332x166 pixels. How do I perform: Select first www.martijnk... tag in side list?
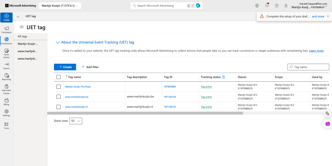27,51
